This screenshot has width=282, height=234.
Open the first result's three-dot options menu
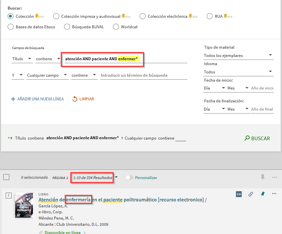tap(274, 194)
